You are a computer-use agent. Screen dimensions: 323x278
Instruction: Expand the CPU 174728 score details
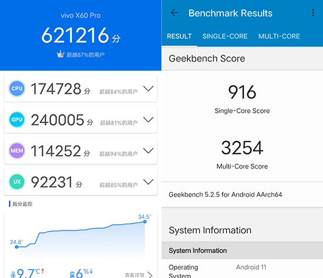149,89
